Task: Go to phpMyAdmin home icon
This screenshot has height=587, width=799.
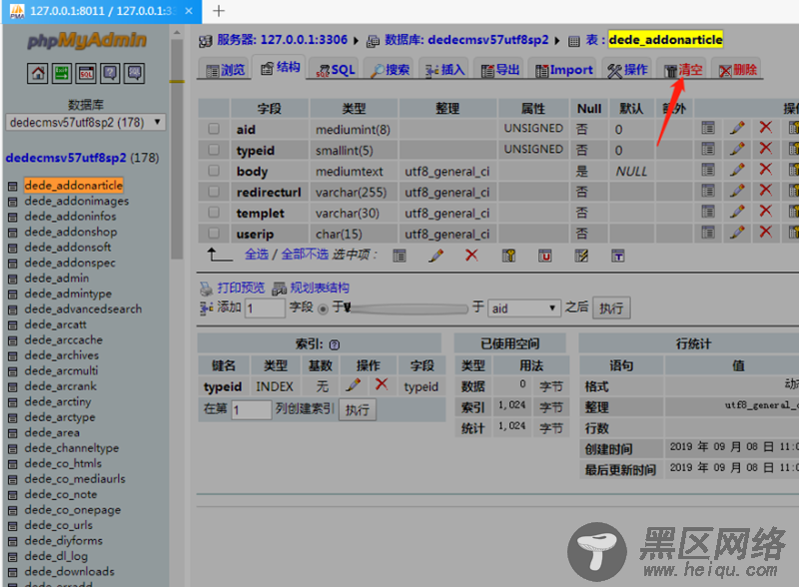Action: pos(38,74)
